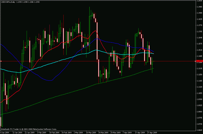Select the 7 Apr 2009 date label
This screenshot has width=203, height=134.
coord(127,132)
